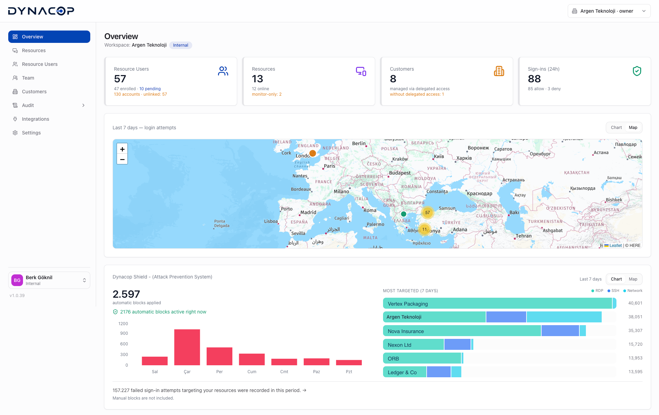Select Chart view in Dynacop Shield panel
This screenshot has height=415, width=659.
[x=616, y=279]
